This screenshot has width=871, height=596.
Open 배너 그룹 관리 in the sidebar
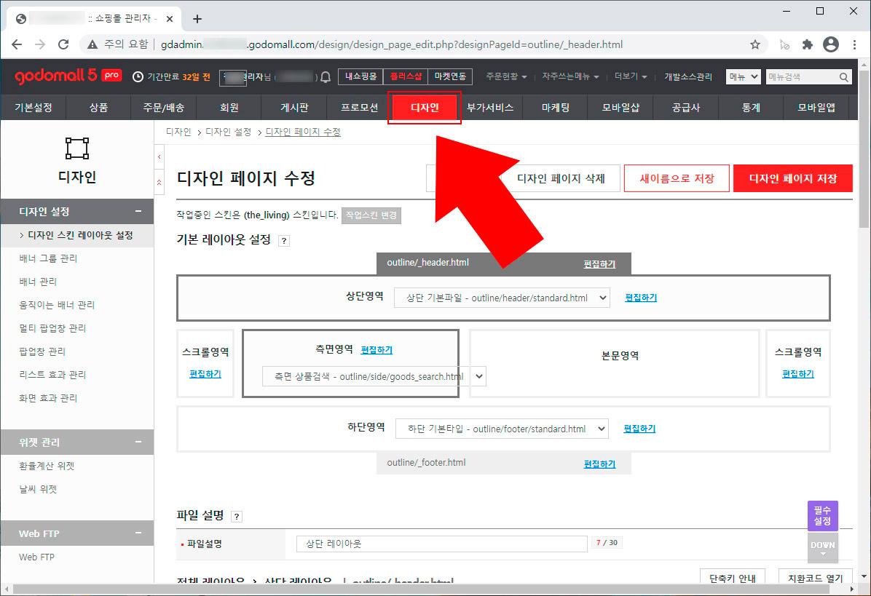coord(48,258)
